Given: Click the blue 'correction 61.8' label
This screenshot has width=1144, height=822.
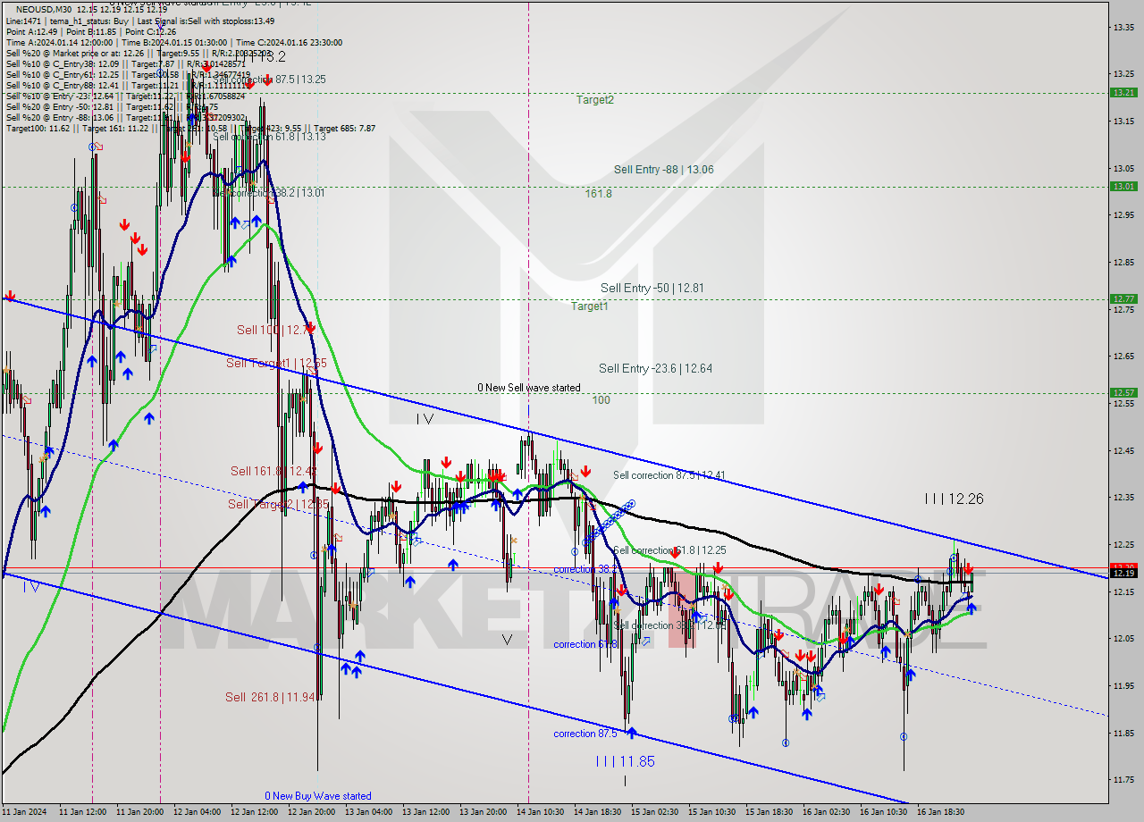Looking at the screenshot, I should 584,644.
